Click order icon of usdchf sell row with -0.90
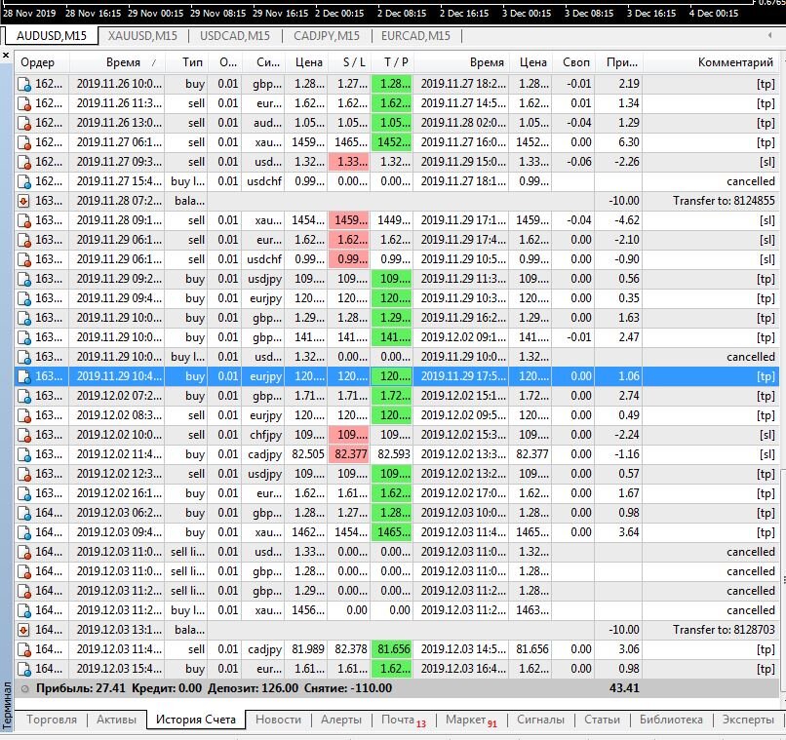The width and height of the screenshot is (786, 740). click(x=24, y=260)
